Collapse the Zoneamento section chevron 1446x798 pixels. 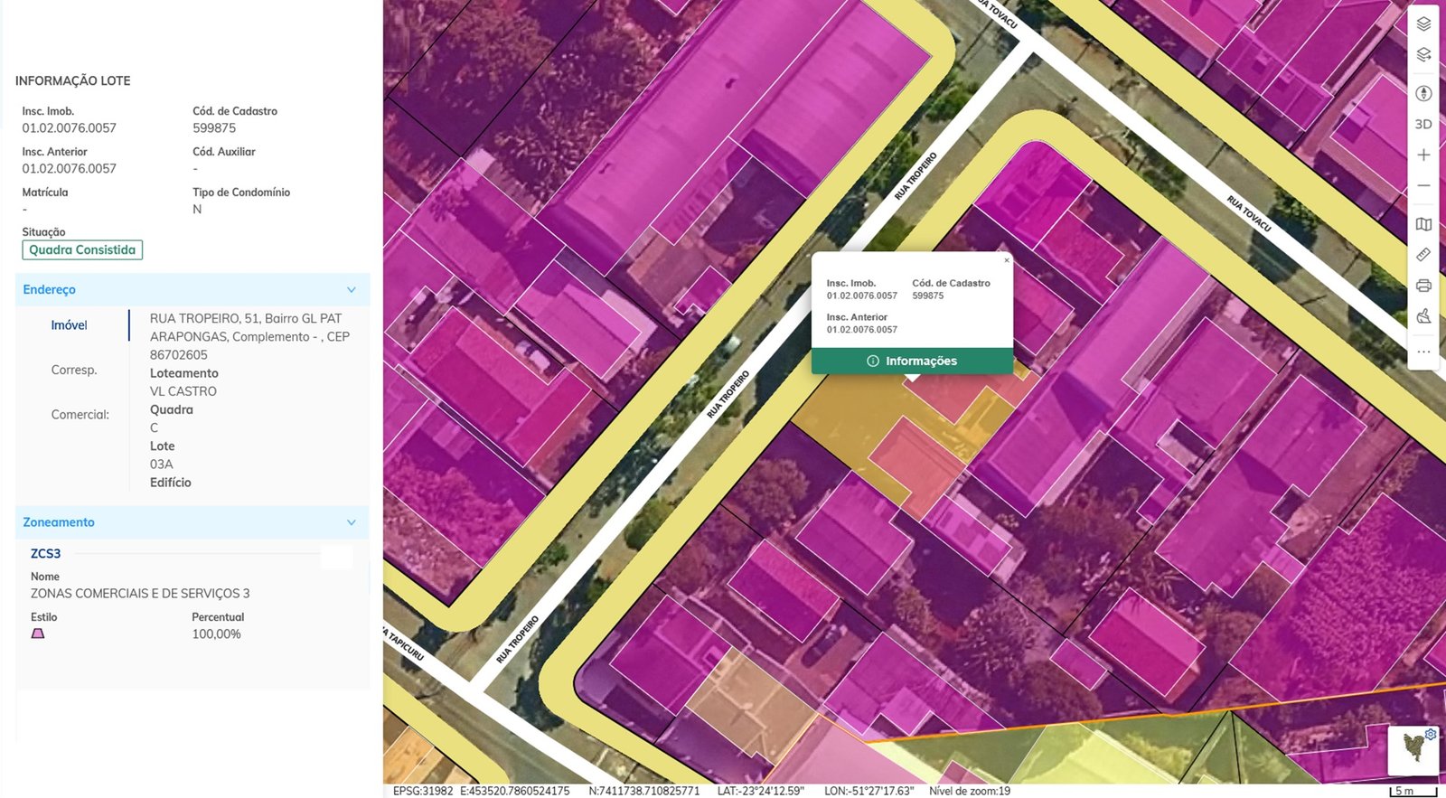click(352, 522)
